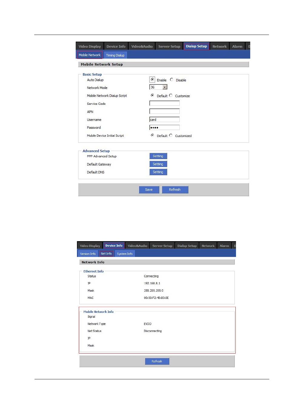The image size is (289, 410).
Task: Open Dialup Setup tab in lower panel
Action: point(187,246)
